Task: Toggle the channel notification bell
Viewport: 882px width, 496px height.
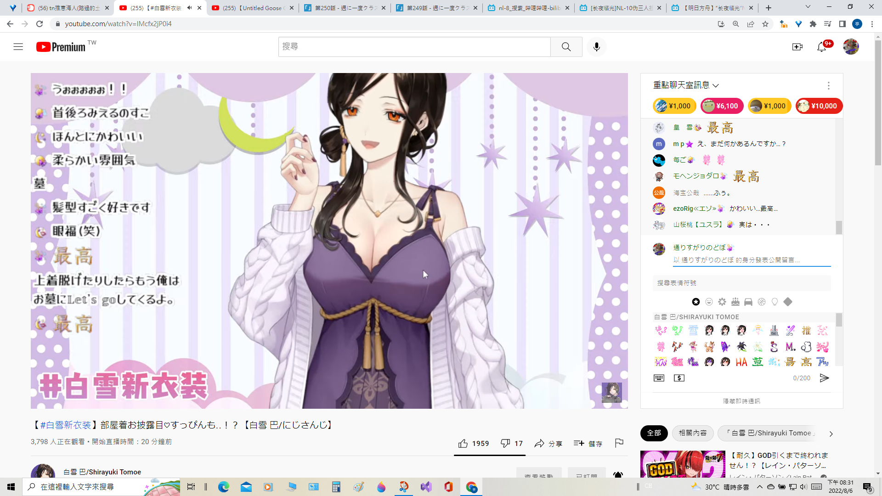Action: (x=618, y=475)
